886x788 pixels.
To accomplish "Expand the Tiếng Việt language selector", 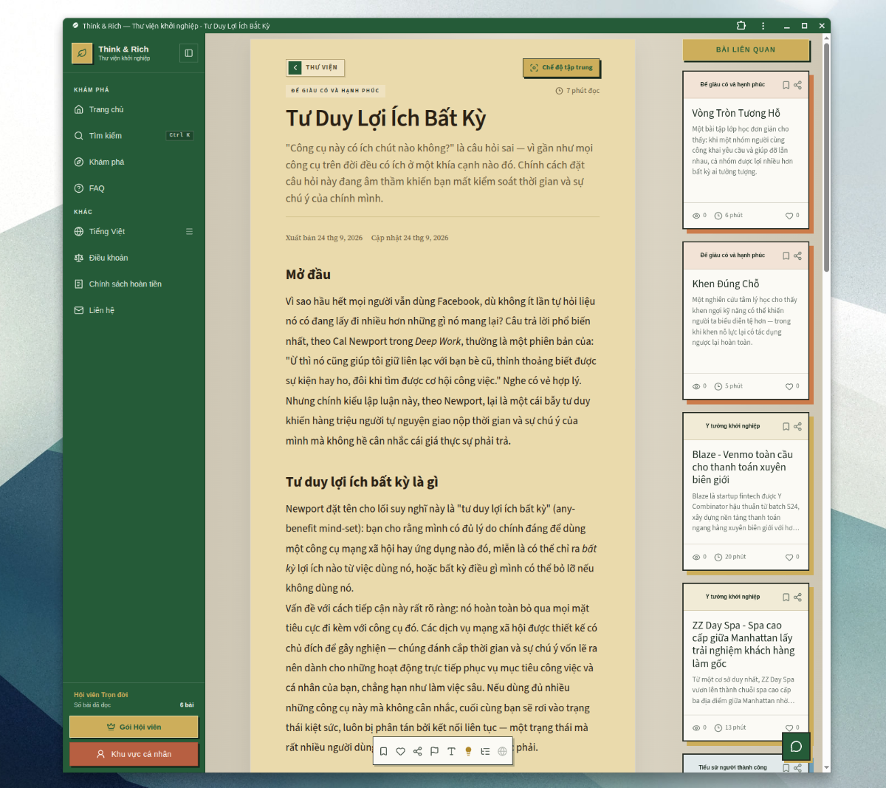I will point(134,231).
